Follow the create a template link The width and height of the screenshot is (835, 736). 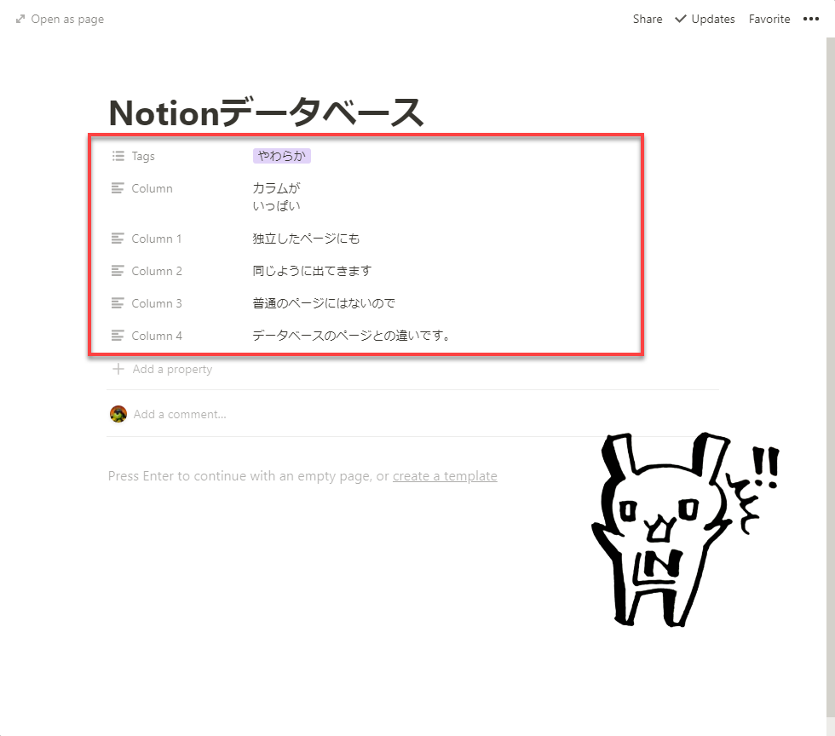(x=445, y=475)
